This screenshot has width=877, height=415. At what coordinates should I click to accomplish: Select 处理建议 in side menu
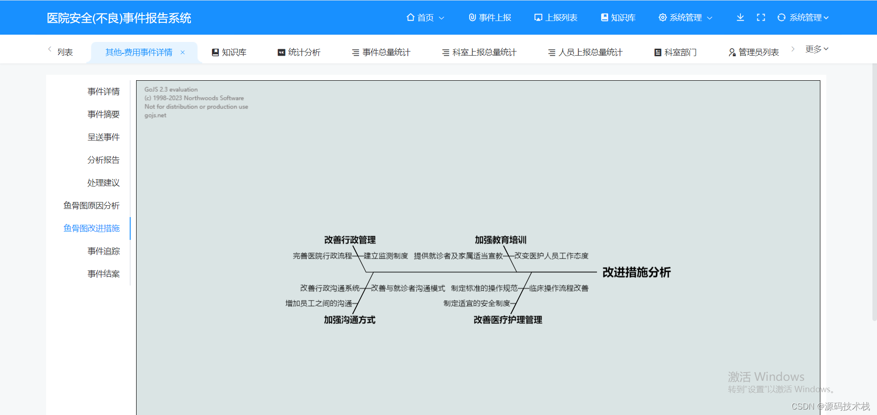pos(104,183)
